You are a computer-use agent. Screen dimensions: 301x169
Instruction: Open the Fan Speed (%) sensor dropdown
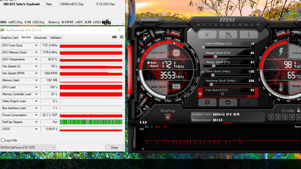36,66
